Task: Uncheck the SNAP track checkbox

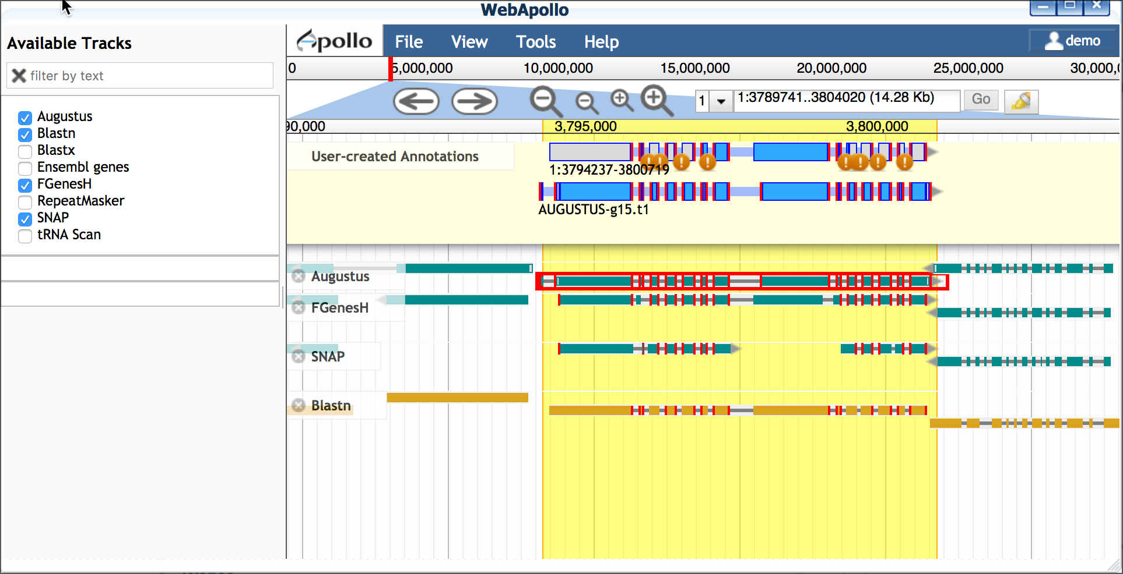Action: [x=25, y=219]
